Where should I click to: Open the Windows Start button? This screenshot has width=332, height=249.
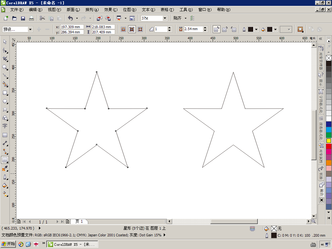(x=8, y=244)
